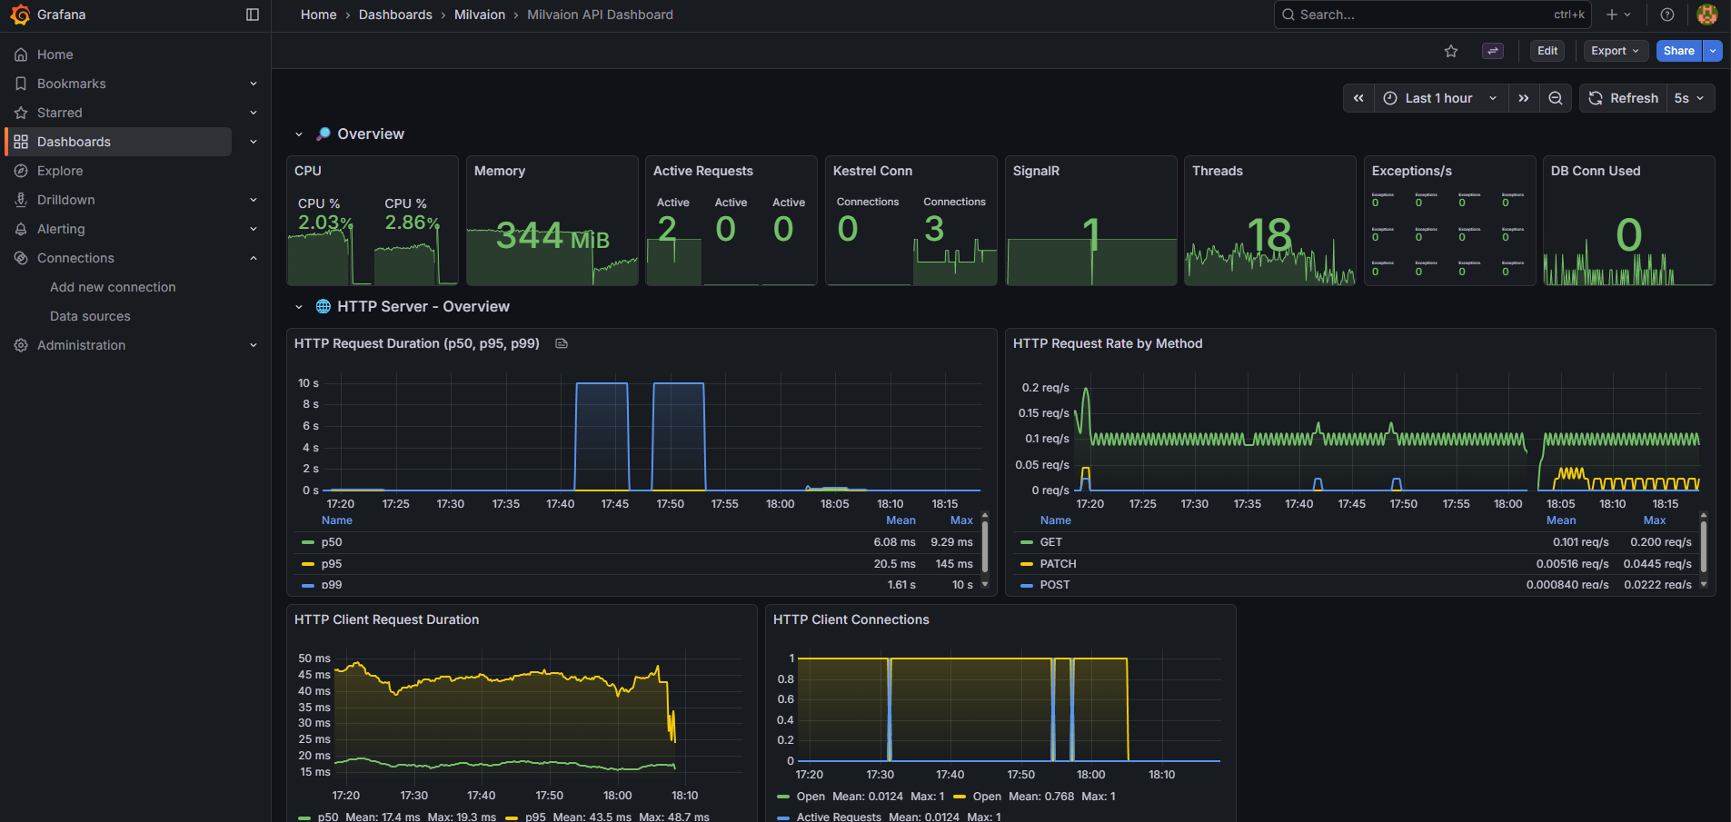This screenshot has height=822, width=1731.
Task: Toggle p95 series in HTTP Request Duration legend
Action: coord(331,564)
